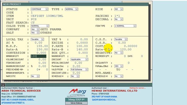Click the Rate-B value 140.00

pos(82,49)
